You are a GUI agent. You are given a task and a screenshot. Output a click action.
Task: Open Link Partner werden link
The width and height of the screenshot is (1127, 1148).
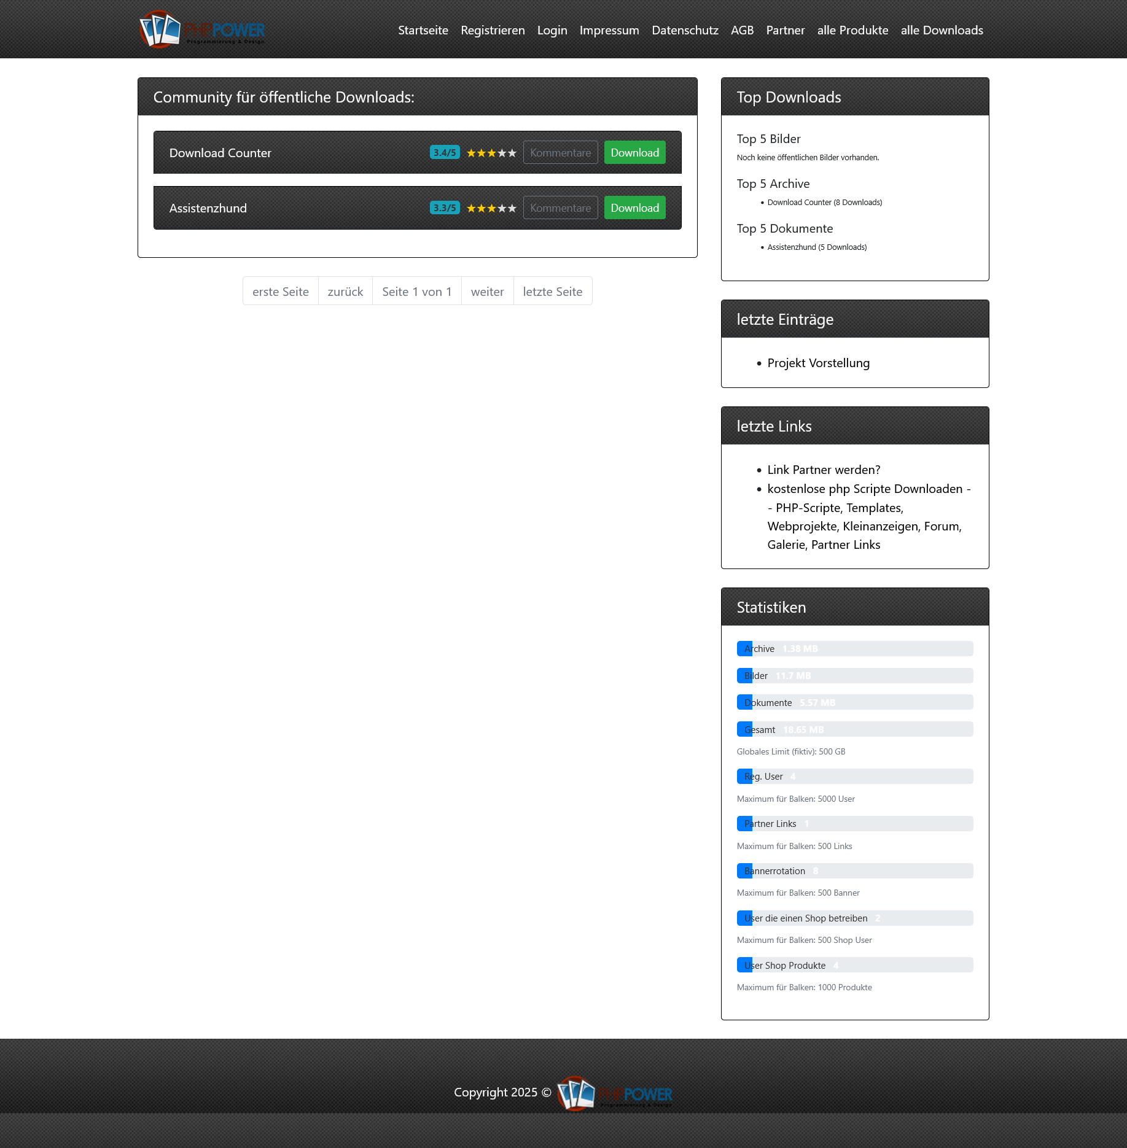pyautogui.click(x=823, y=470)
